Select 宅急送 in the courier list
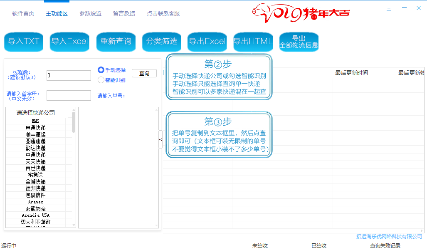 (x=36, y=175)
